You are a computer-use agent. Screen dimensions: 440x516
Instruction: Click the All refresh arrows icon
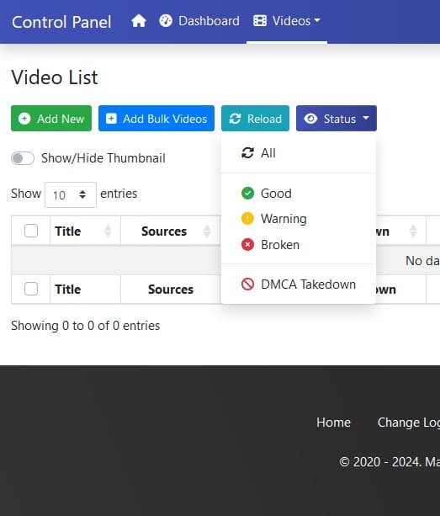coord(247,152)
